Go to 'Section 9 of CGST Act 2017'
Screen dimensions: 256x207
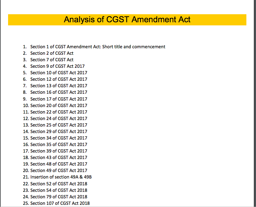point(57,66)
